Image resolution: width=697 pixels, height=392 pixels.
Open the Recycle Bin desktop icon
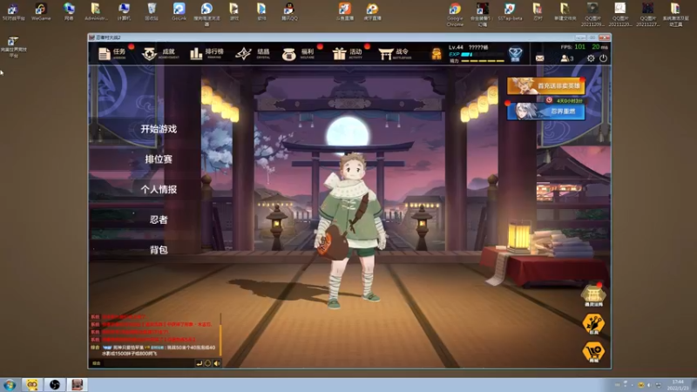point(152,11)
